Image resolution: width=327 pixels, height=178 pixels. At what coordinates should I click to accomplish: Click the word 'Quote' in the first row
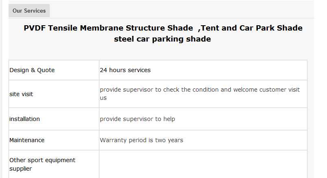pyautogui.click(x=46, y=70)
